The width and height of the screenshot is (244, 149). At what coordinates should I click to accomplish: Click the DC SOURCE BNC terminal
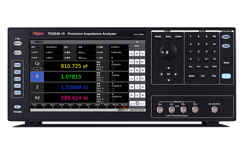point(214,110)
